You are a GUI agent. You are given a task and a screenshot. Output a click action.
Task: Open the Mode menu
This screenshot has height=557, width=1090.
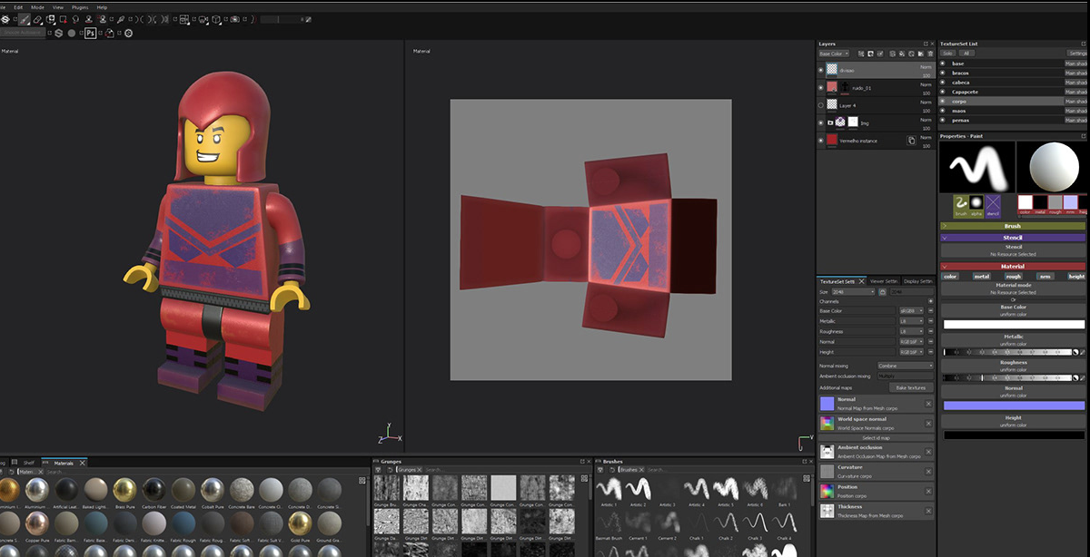point(37,7)
